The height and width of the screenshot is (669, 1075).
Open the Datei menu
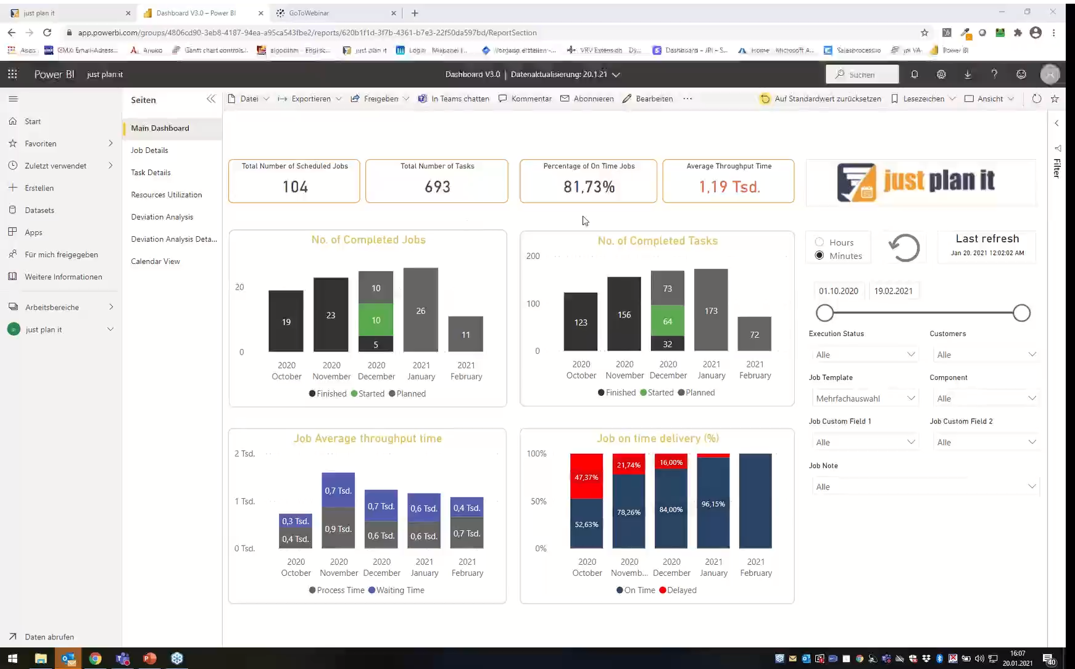(248, 99)
